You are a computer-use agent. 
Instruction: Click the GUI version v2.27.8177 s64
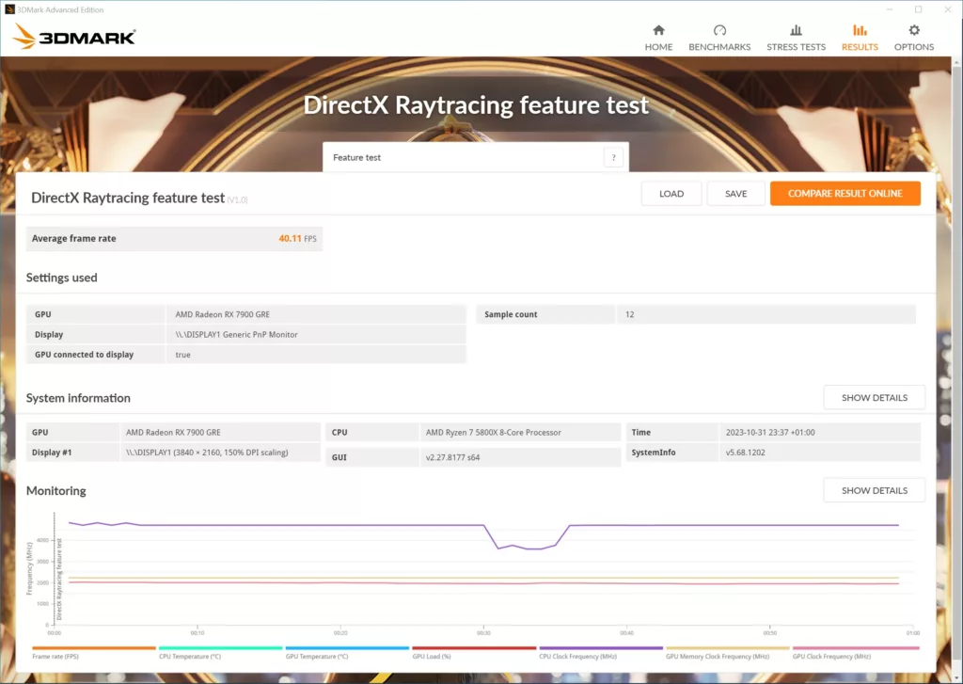(452, 457)
